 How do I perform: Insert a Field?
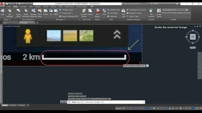(x=104, y=11)
